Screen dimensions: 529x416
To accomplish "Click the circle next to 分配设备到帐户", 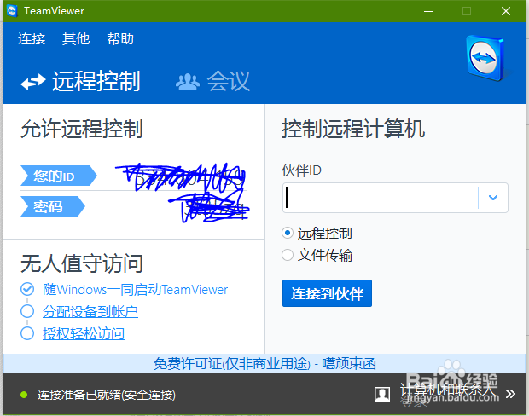I will pyautogui.click(x=27, y=311).
